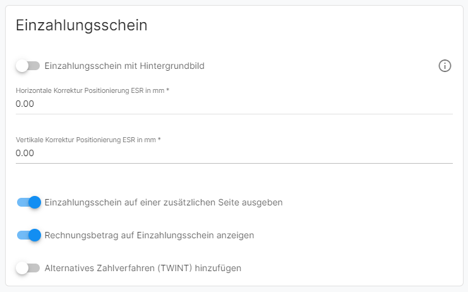The height and width of the screenshot is (292, 468).
Task: Click blue knob of zusätzlichen Seite switch
Action: pos(35,202)
